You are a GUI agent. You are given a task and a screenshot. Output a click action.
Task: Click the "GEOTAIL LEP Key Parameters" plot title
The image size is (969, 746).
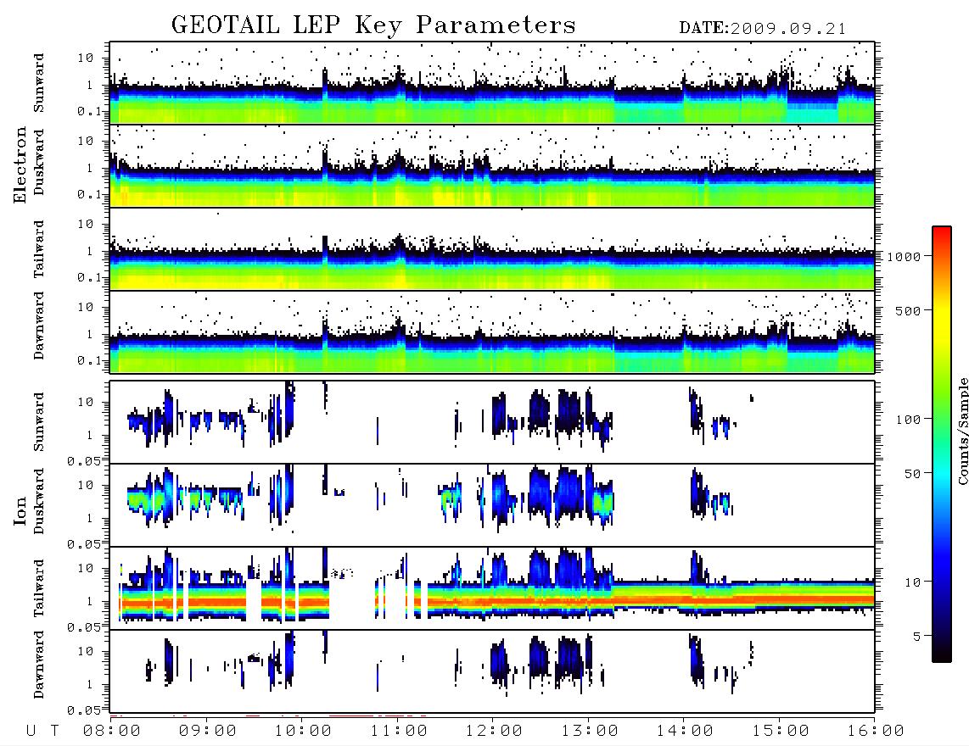[373, 25]
